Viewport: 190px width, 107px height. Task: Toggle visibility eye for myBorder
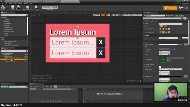(27, 55)
